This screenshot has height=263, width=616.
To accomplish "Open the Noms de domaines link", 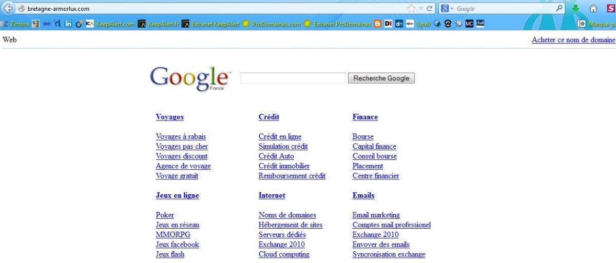I will coord(287,215).
